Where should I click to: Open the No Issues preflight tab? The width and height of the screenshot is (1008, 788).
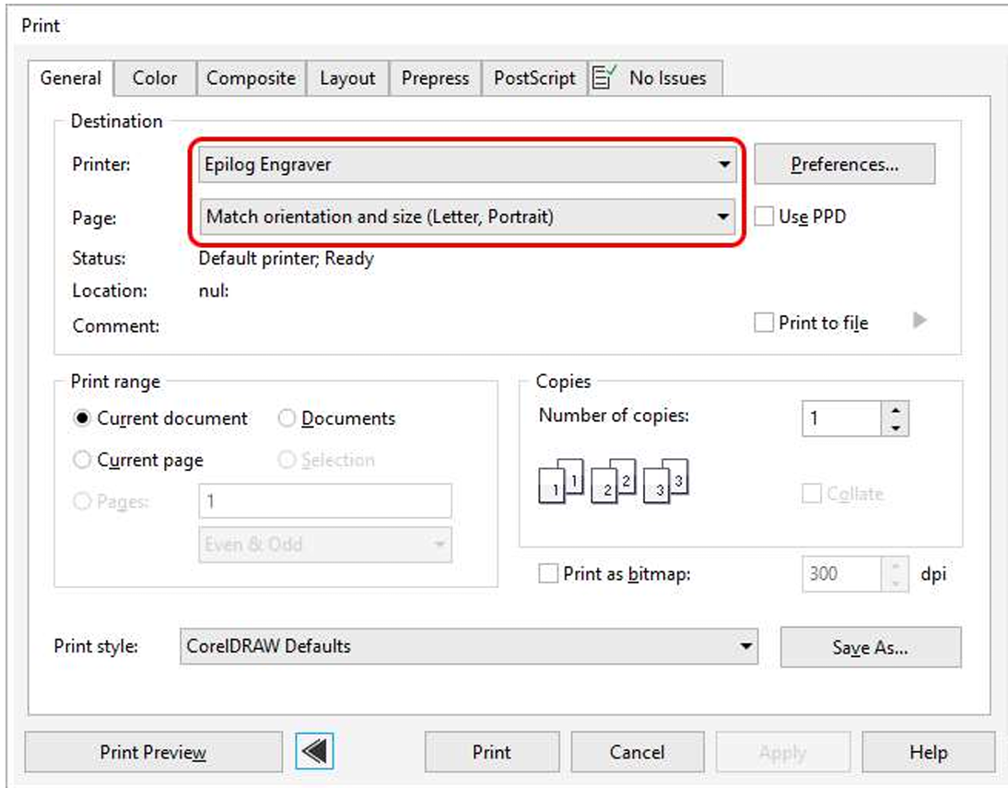click(655, 78)
